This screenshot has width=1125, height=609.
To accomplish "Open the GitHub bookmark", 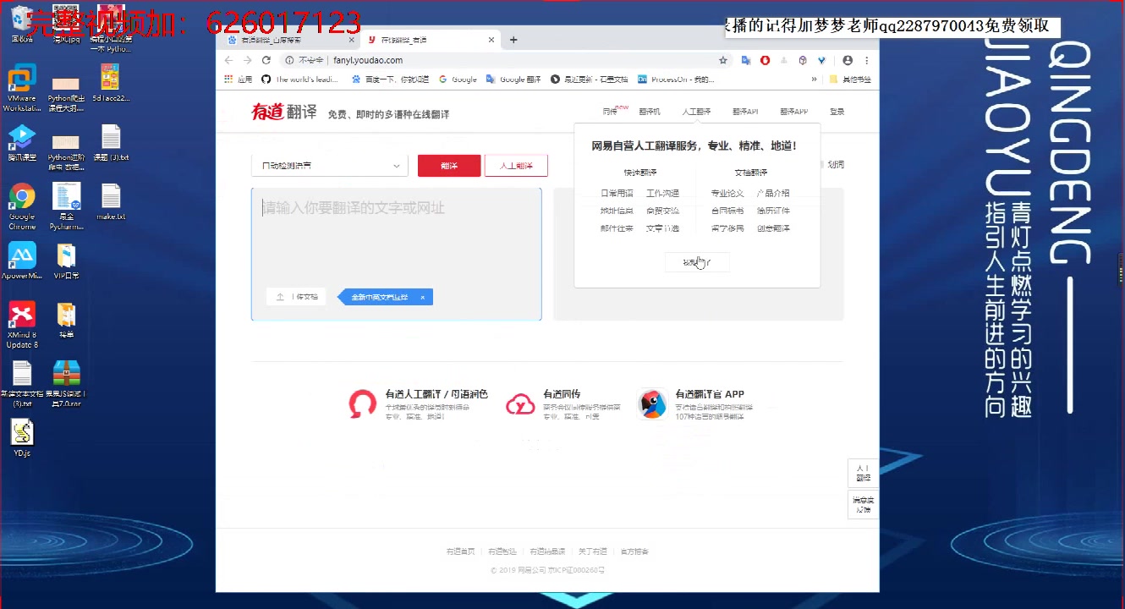I will 300,80.
